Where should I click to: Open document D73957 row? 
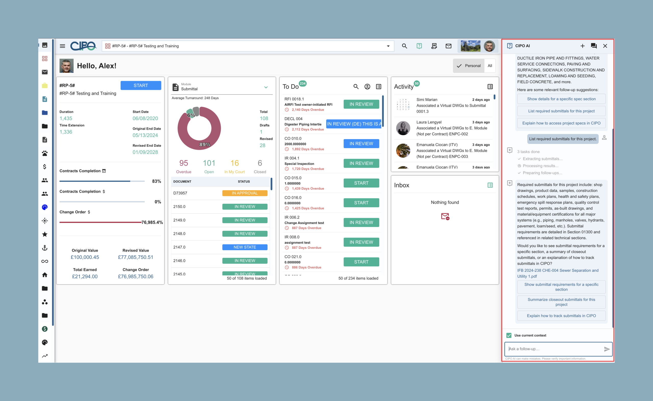point(220,193)
